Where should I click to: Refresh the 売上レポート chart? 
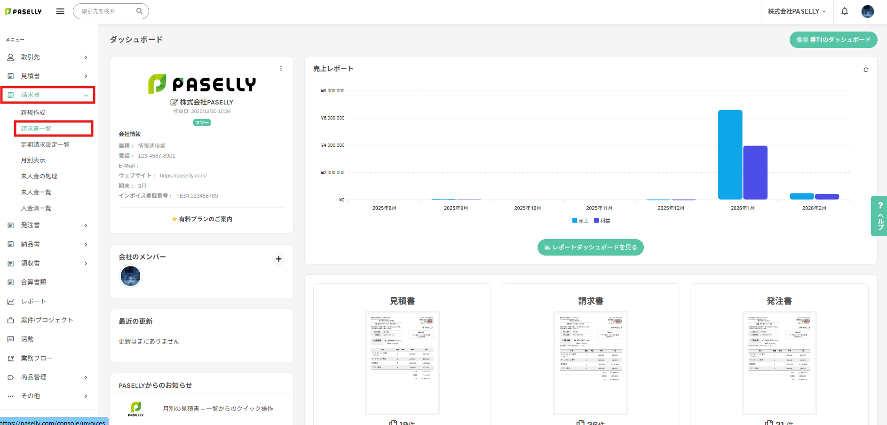tap(866, 70)
